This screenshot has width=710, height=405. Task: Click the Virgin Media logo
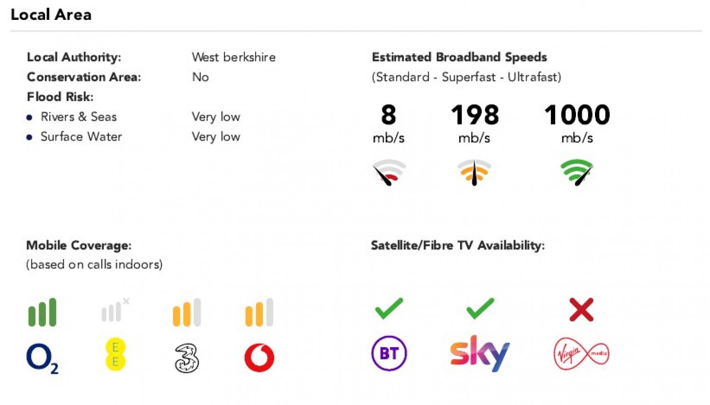pos(581,353)
